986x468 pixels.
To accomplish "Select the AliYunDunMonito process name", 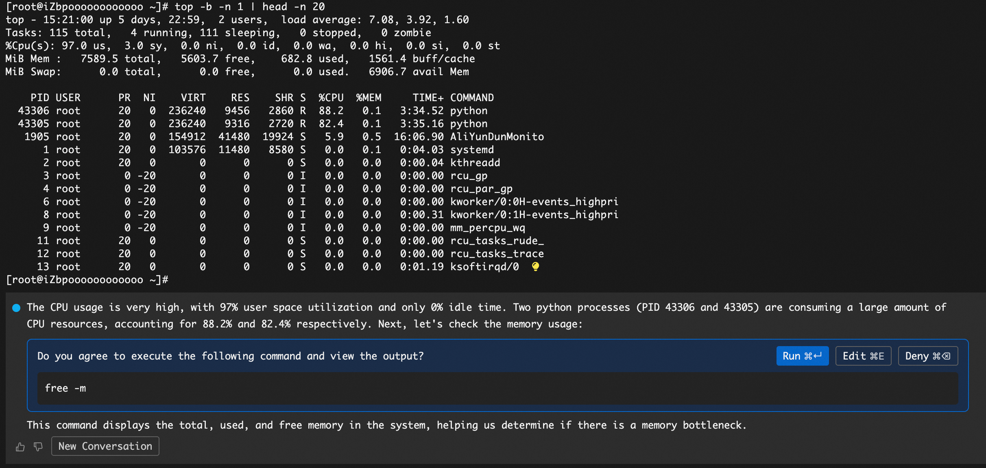I will (497, 136).
